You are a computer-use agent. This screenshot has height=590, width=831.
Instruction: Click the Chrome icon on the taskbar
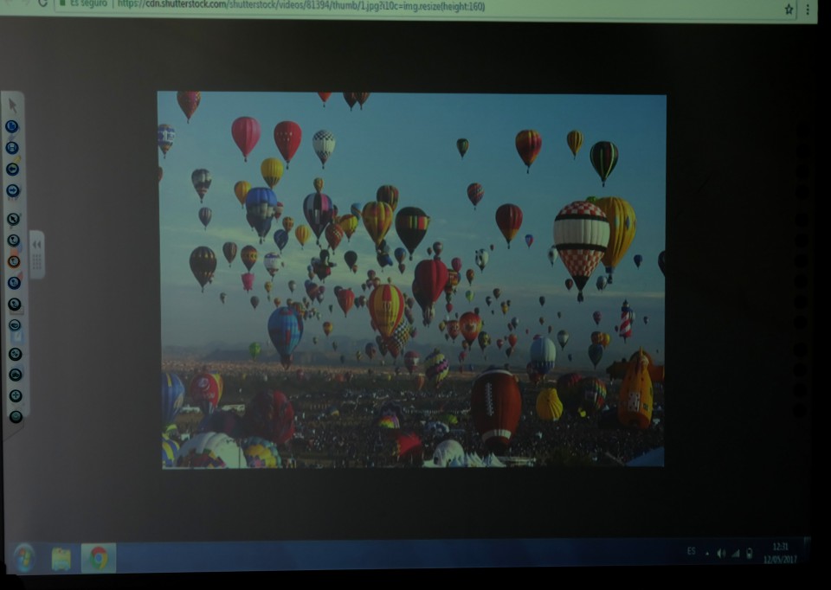99,558
